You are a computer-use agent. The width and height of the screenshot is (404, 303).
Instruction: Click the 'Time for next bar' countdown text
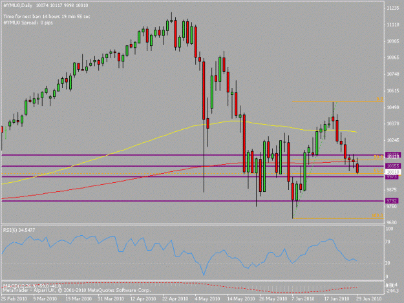tap(47, 17)
